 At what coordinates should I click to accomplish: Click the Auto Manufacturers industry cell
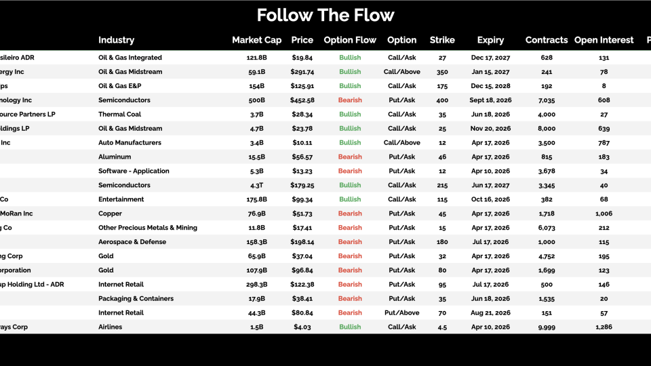pos(130,143)
